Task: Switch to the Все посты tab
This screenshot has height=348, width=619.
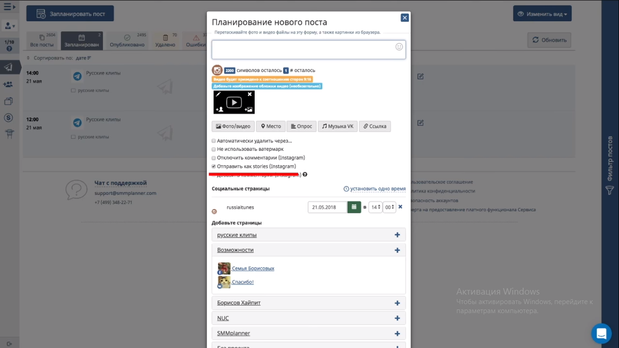Action: 42,40
